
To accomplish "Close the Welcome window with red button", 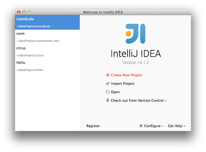I will coord(19,12).
